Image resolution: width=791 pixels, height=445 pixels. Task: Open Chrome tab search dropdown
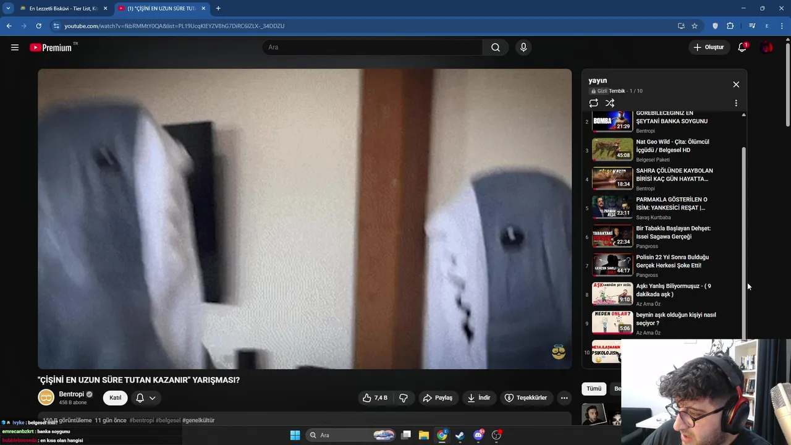click(8, 9)
